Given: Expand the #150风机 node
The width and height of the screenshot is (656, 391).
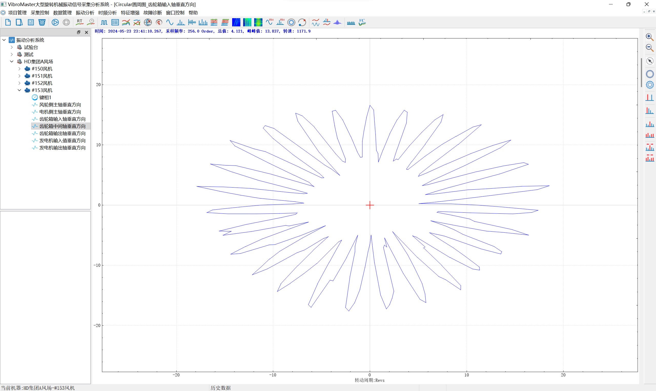Looking at the screenshot, I should click(19, 69).
